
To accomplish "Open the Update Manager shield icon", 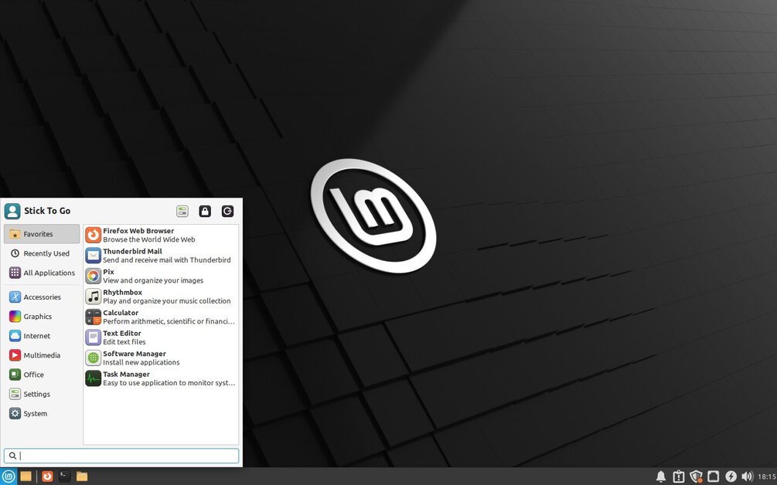I will pyautogui.click(x=696, y=477).
